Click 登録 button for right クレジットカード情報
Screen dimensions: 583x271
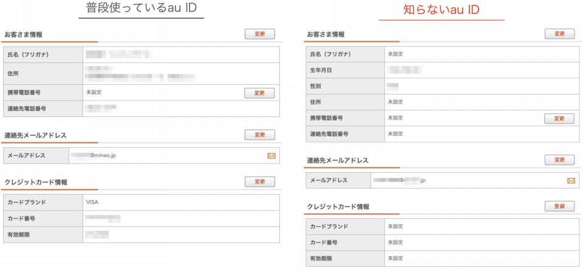coord(559,206)
